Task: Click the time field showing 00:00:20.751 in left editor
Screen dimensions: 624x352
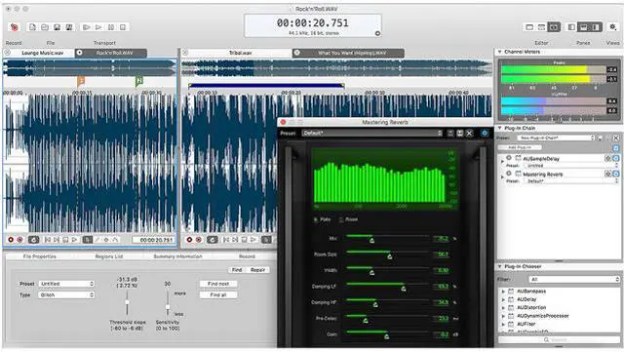Action: click(154, 240)
